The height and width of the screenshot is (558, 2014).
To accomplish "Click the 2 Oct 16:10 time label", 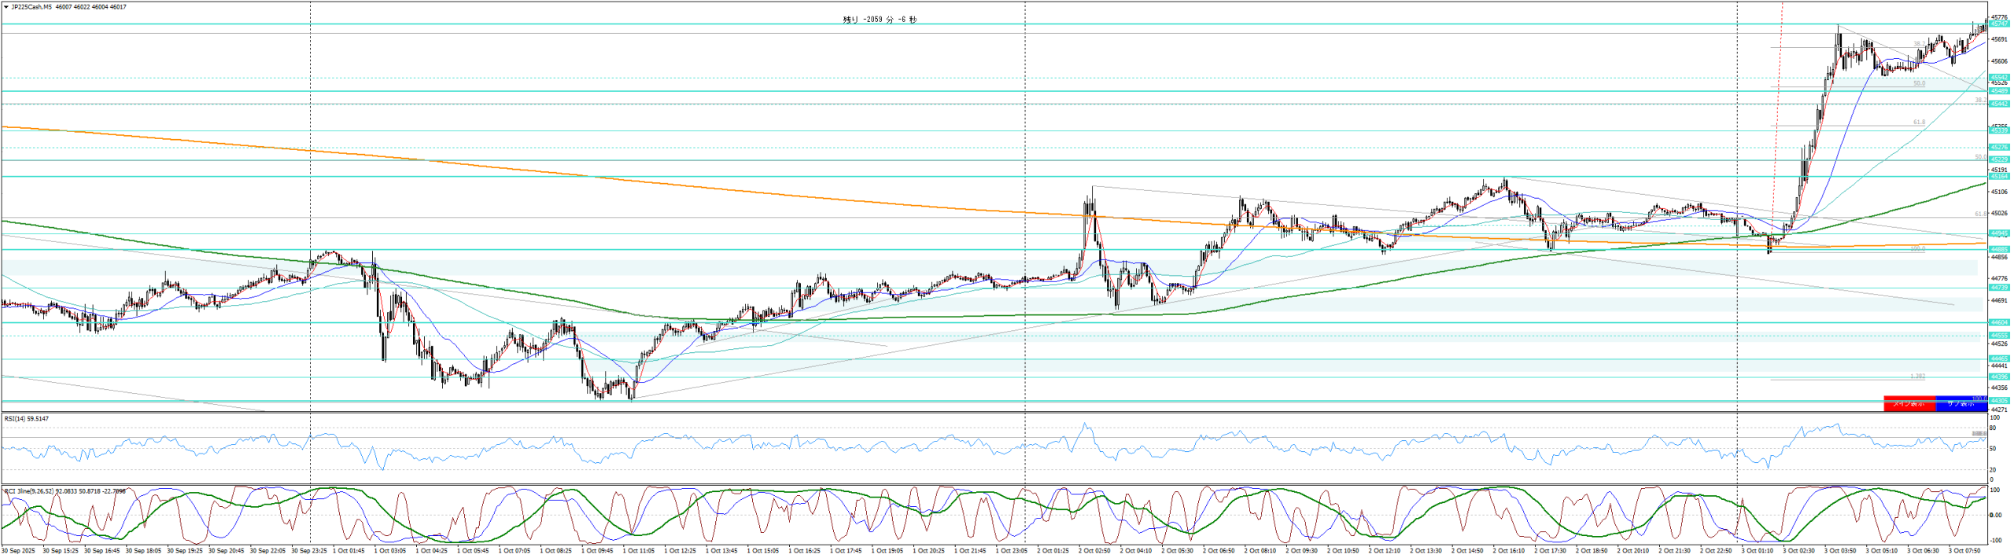I will point(1509,551).
